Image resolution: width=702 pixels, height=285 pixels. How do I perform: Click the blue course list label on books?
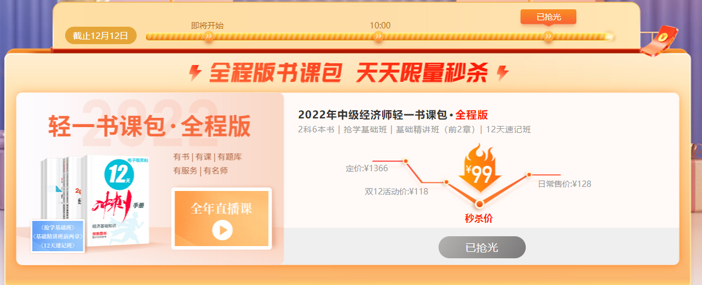pyautogui.click(x=58, y=236)
